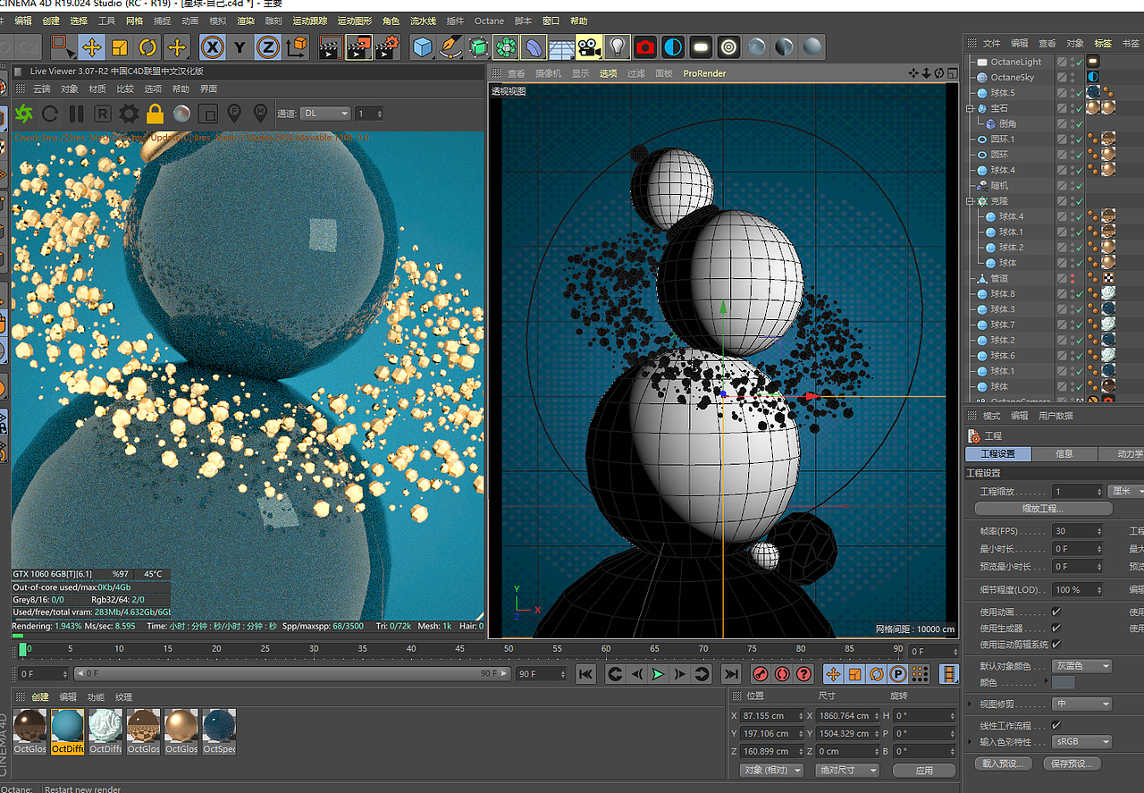This screenshot has height=793, width=1144.
Task: Toggle the Y-axis lock
Action: click(240, 47)
